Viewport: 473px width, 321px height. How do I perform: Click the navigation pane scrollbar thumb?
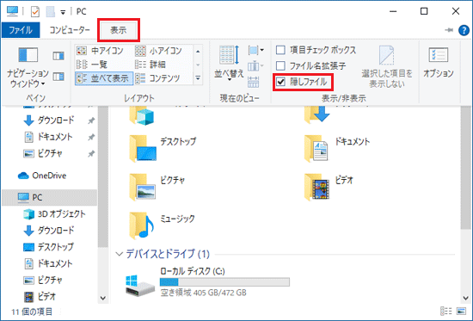click(103, 176)
